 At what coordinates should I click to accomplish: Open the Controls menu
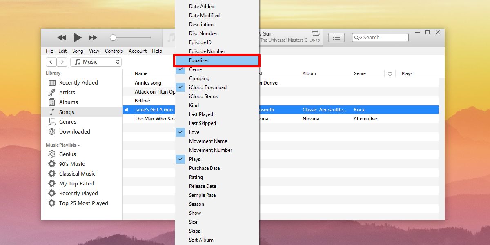(114, 51)
